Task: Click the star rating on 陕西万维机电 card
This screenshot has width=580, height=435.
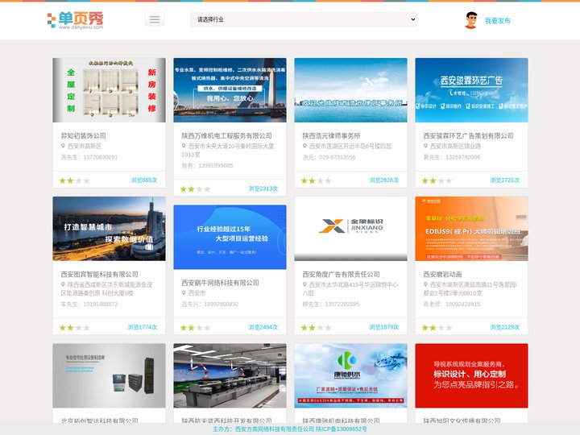Action: [x=195, y=189]
